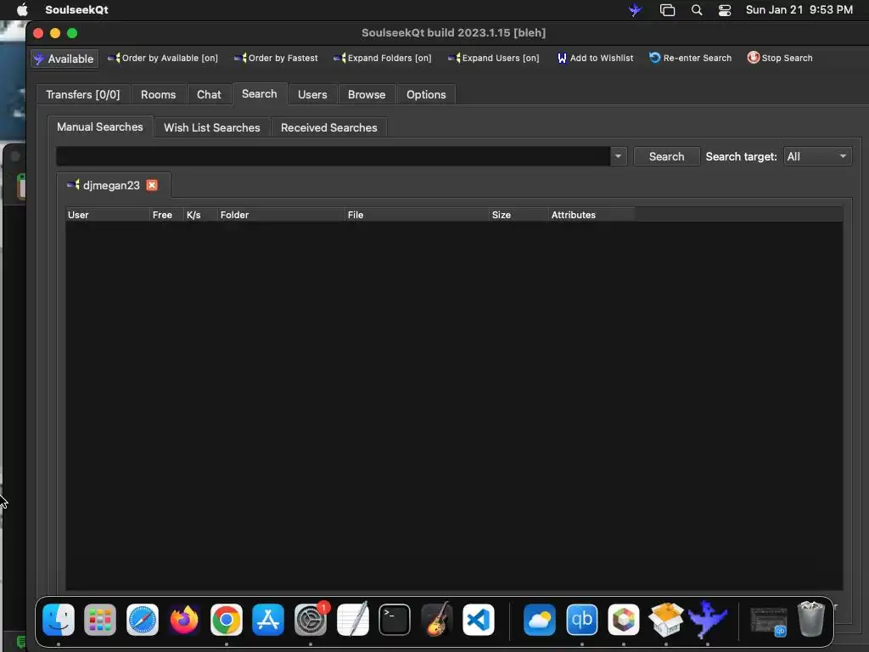This screenshot has height=652, width=869.
Task: Open SoulseekQt menu in menu bar
Action: point(76,10)
